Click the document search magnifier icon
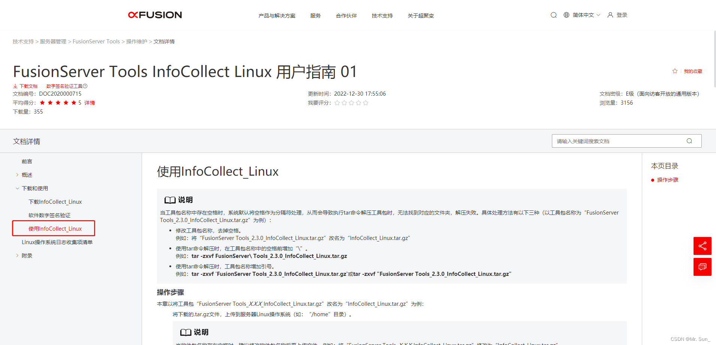Viewport: 716px width, 345px height. 689,141
